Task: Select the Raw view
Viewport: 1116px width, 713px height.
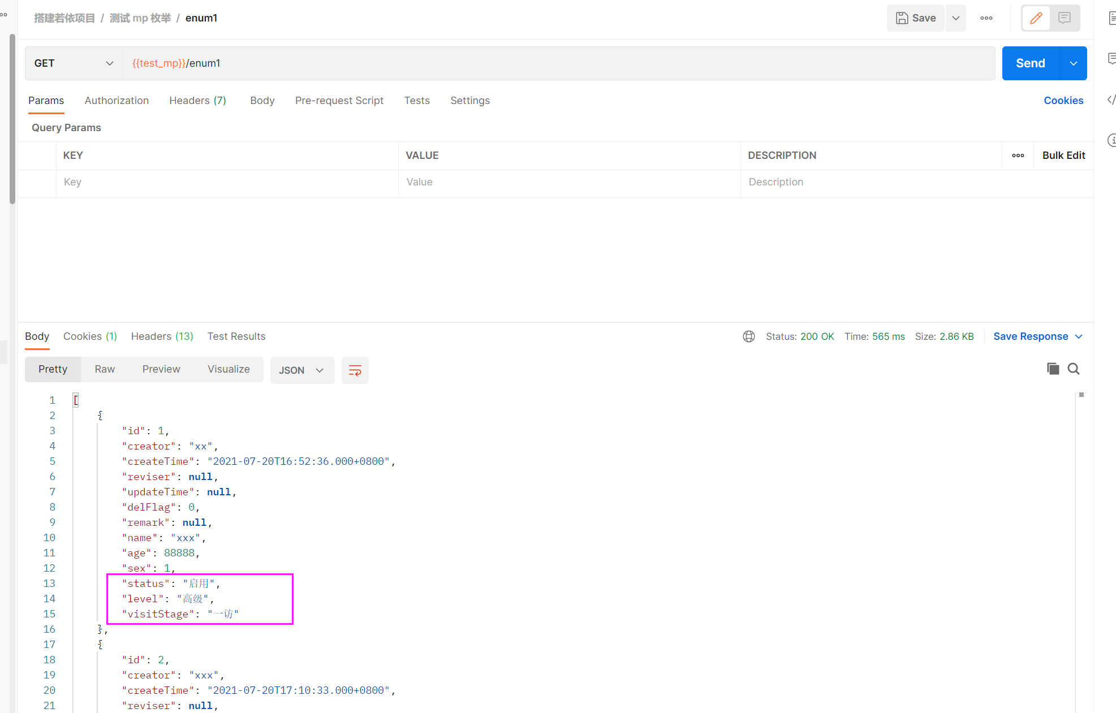Action: 105,369
